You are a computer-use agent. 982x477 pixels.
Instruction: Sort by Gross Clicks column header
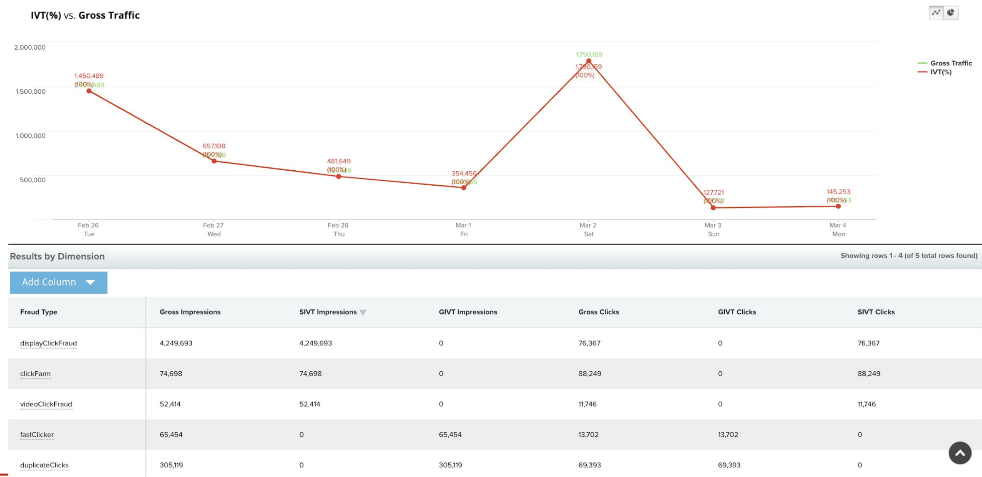(599, 312)
